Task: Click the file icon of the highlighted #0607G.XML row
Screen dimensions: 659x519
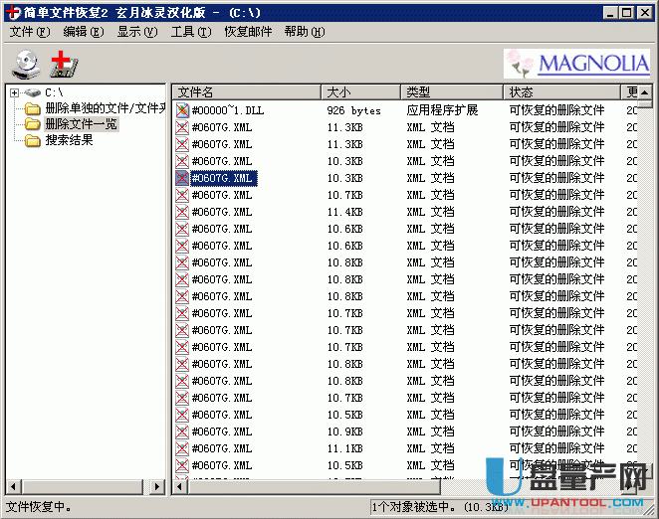Action: (182, 178)
